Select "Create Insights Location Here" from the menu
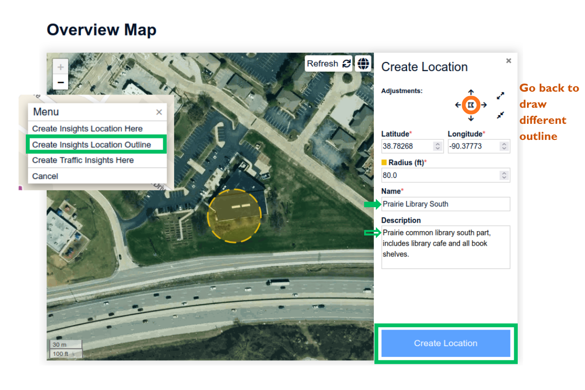This screenshot has width=585, height=390. pyautogui.click(x=86, y=129)
